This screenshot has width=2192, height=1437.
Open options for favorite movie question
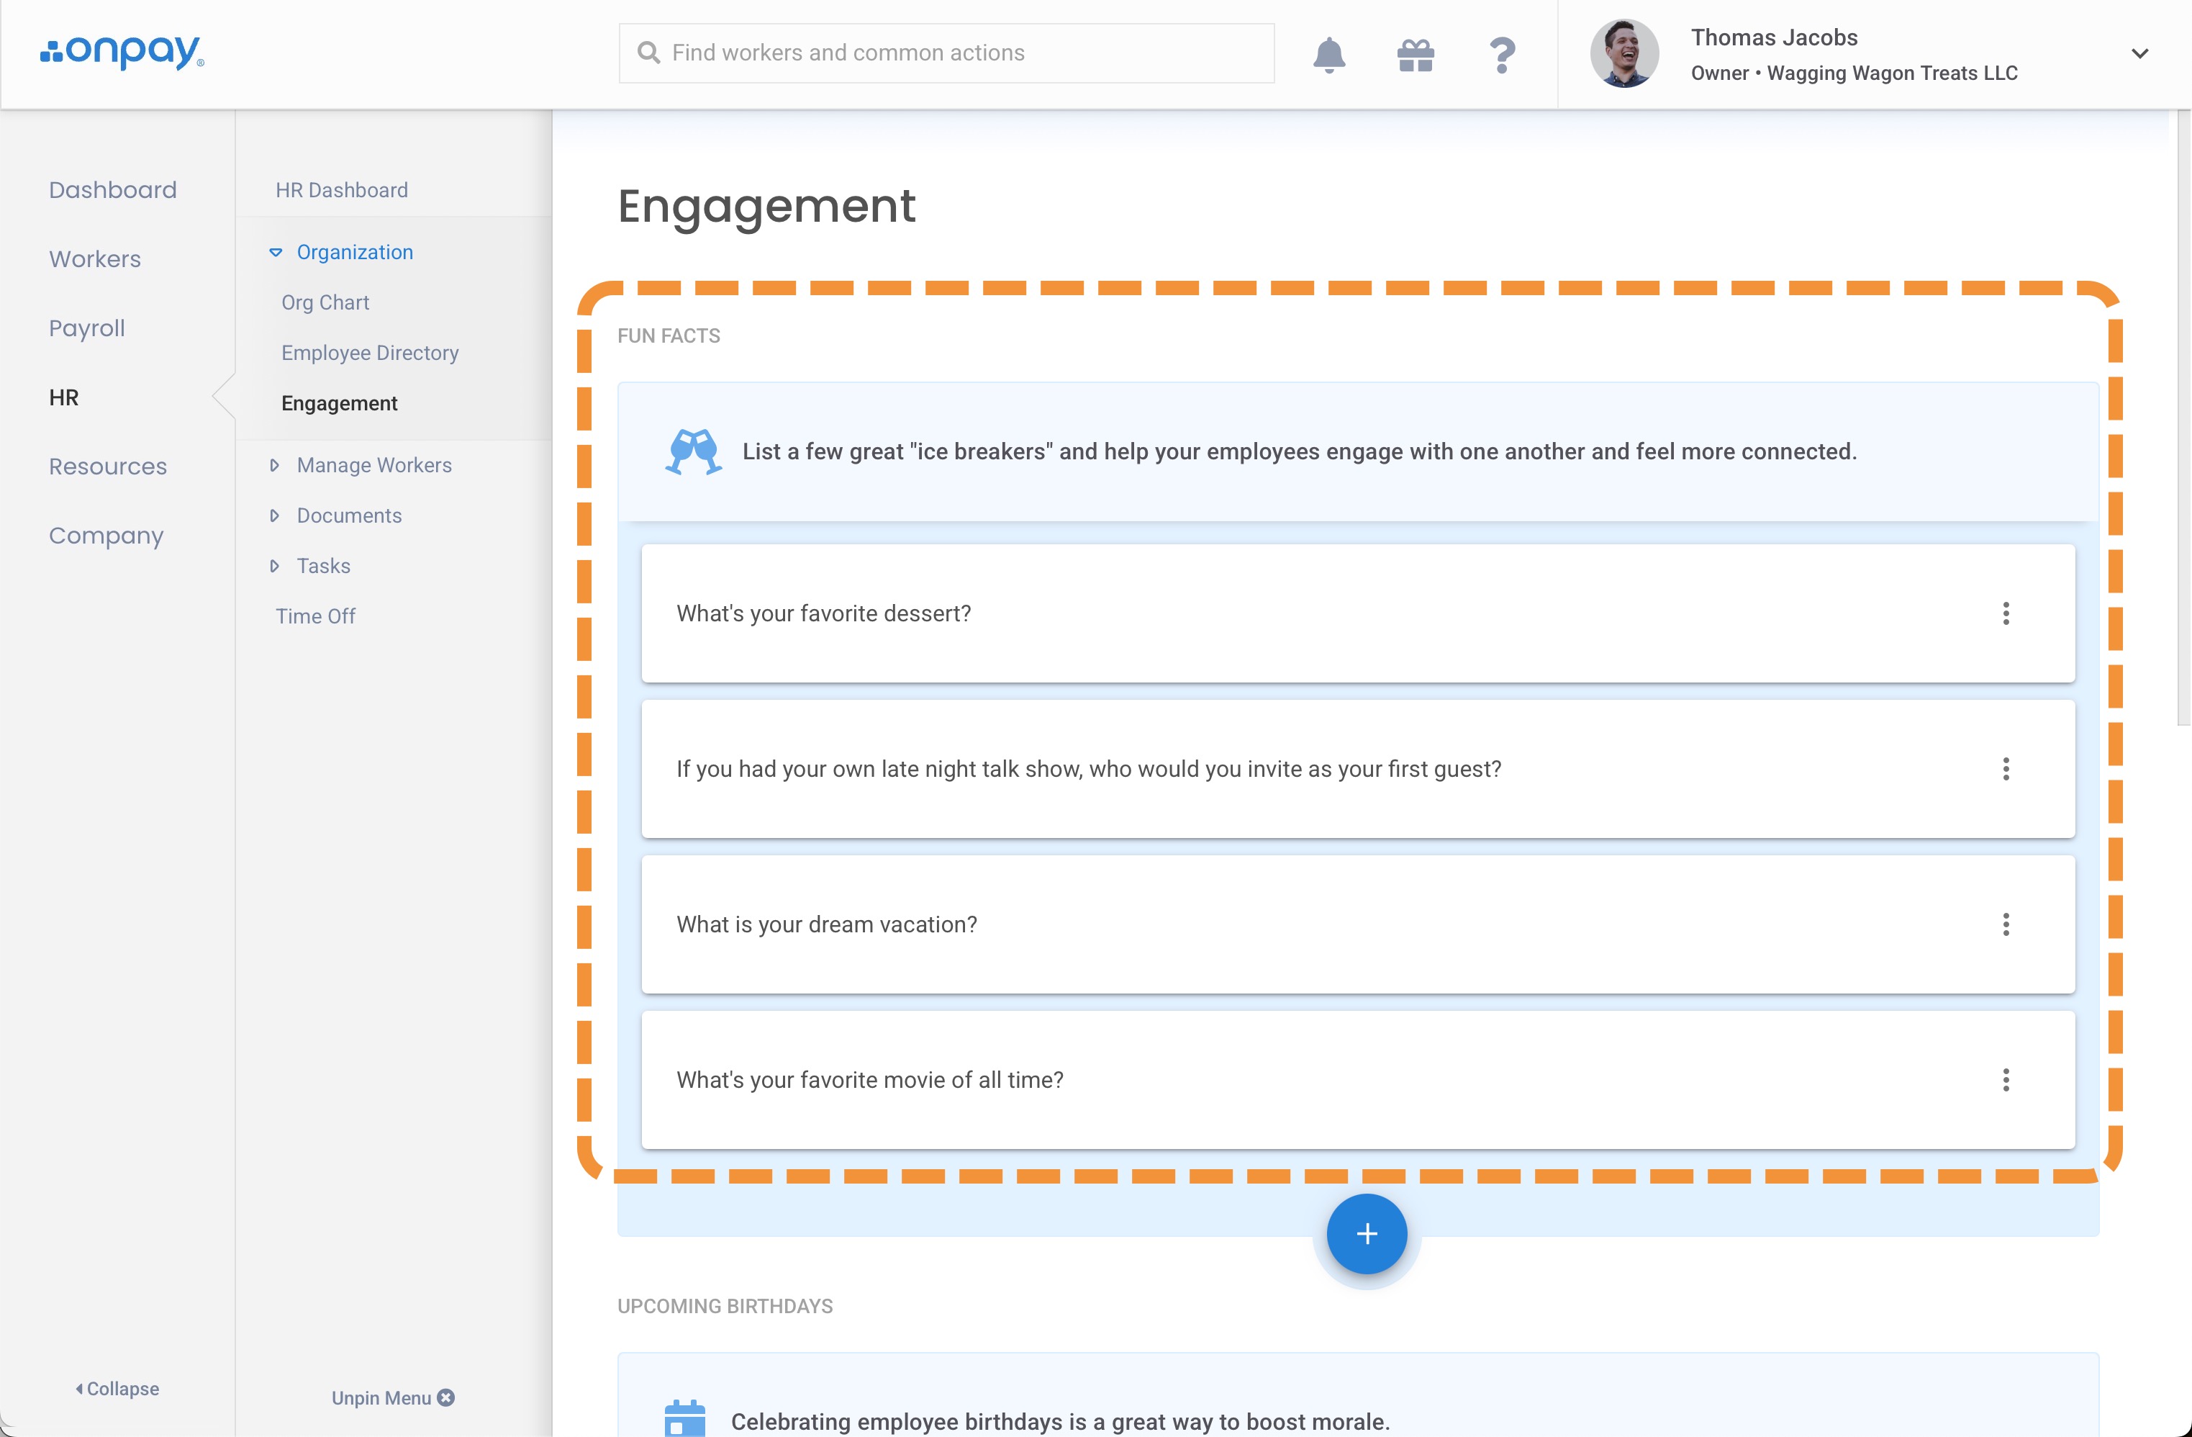[x=2005, y=1080]
